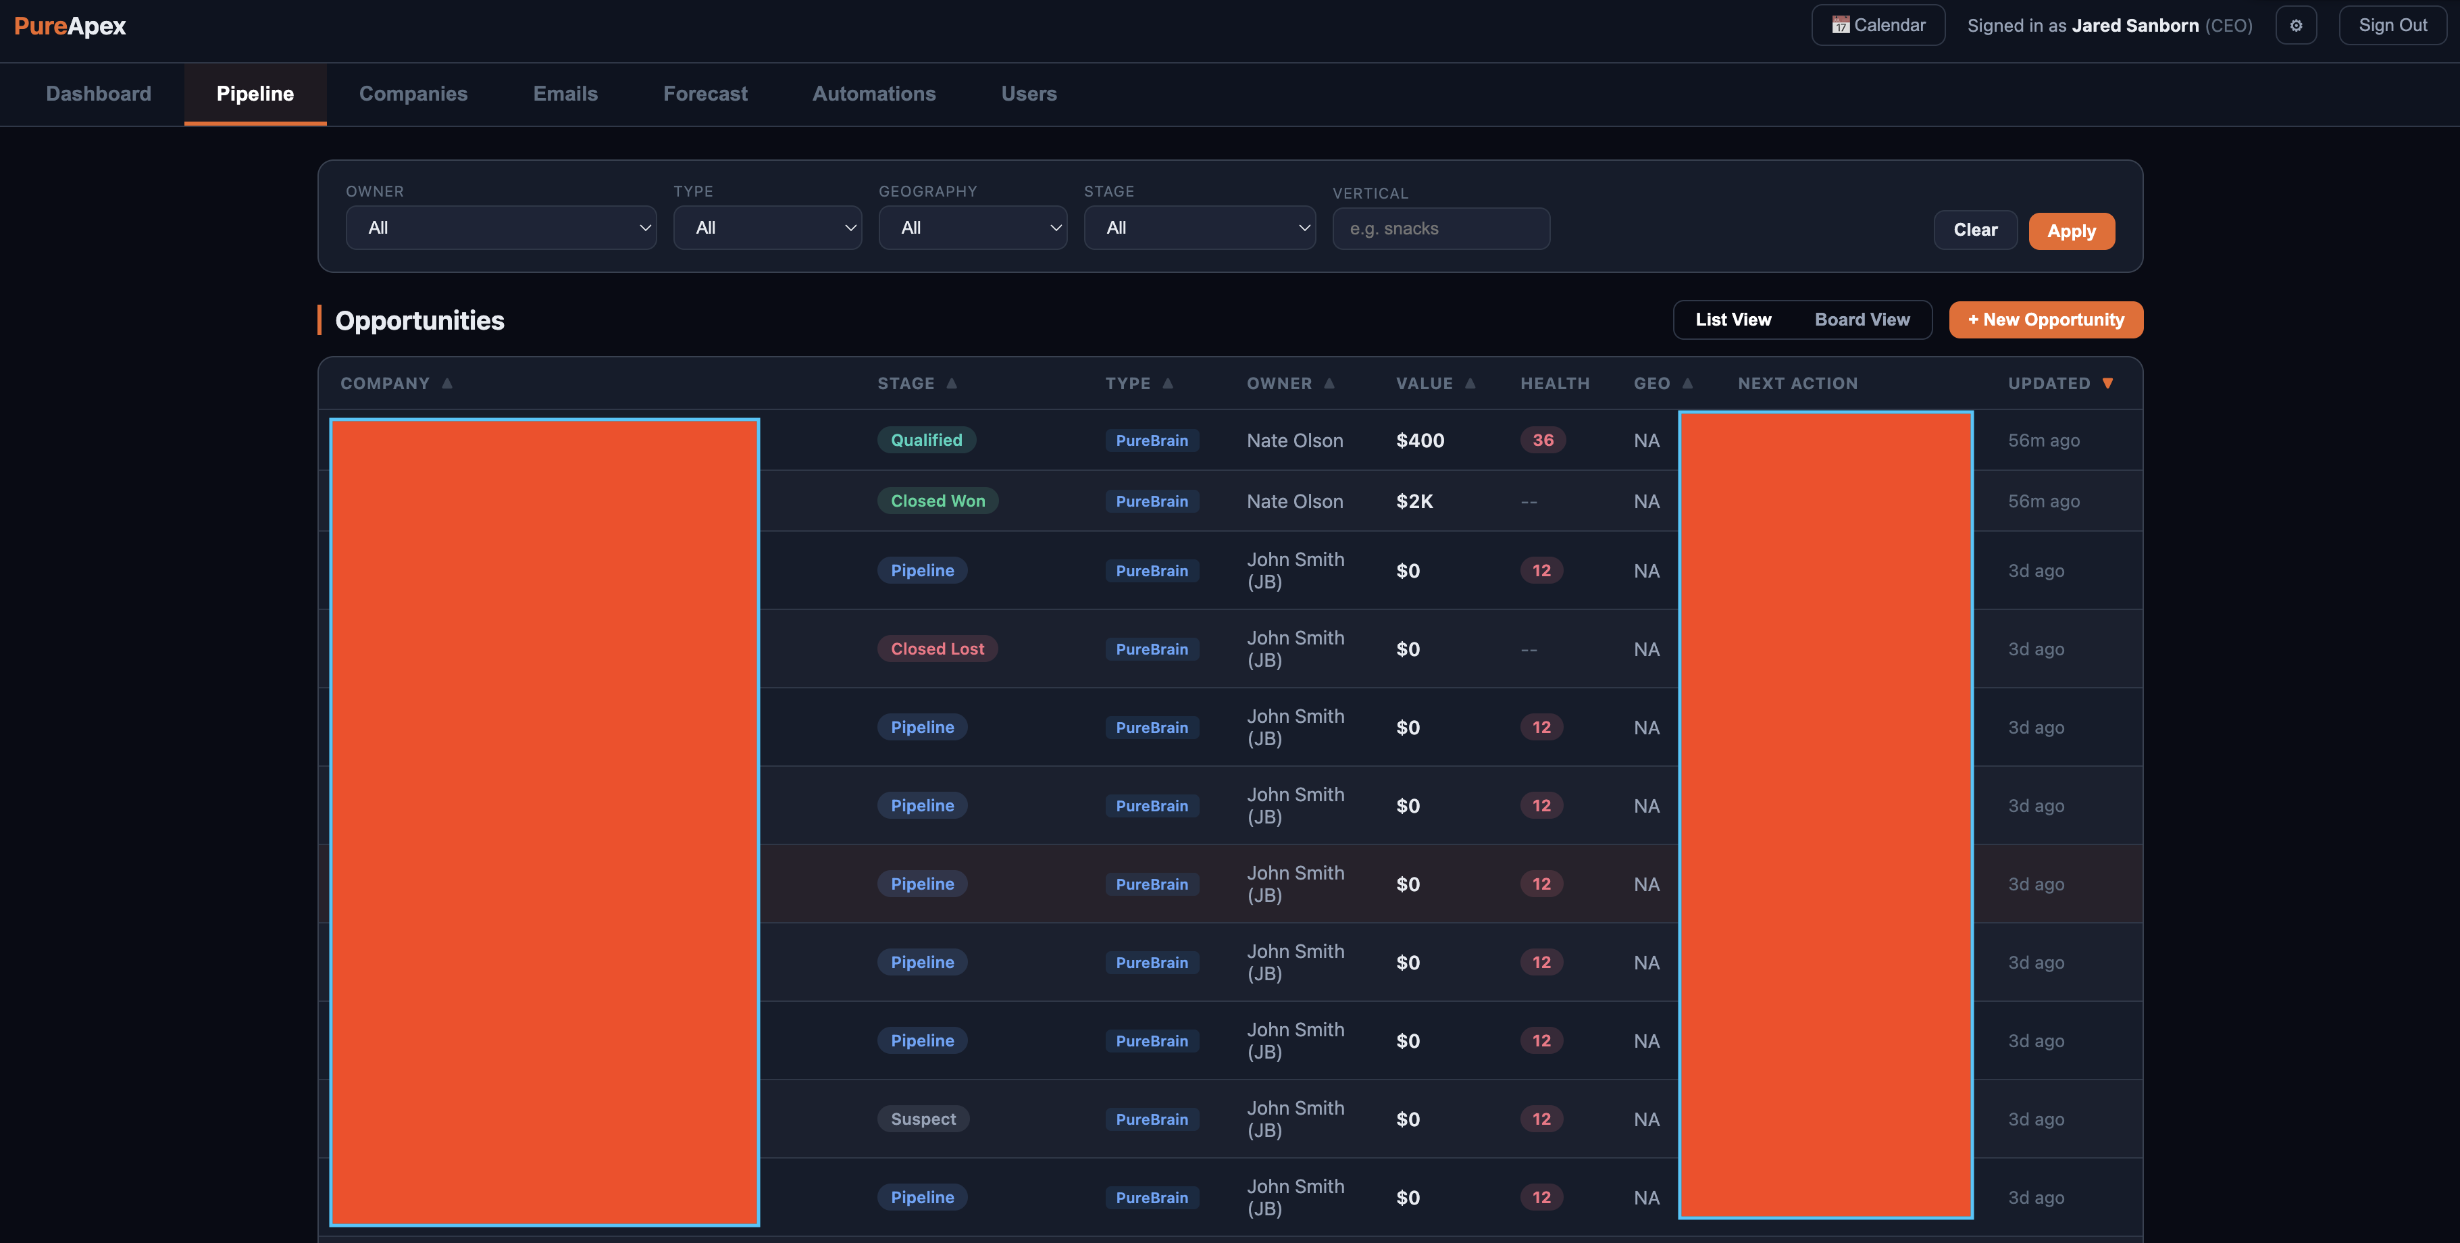Open the Automations tab
The width and height of the screenshot is (2460, 1243).
(x=874, y=94)
